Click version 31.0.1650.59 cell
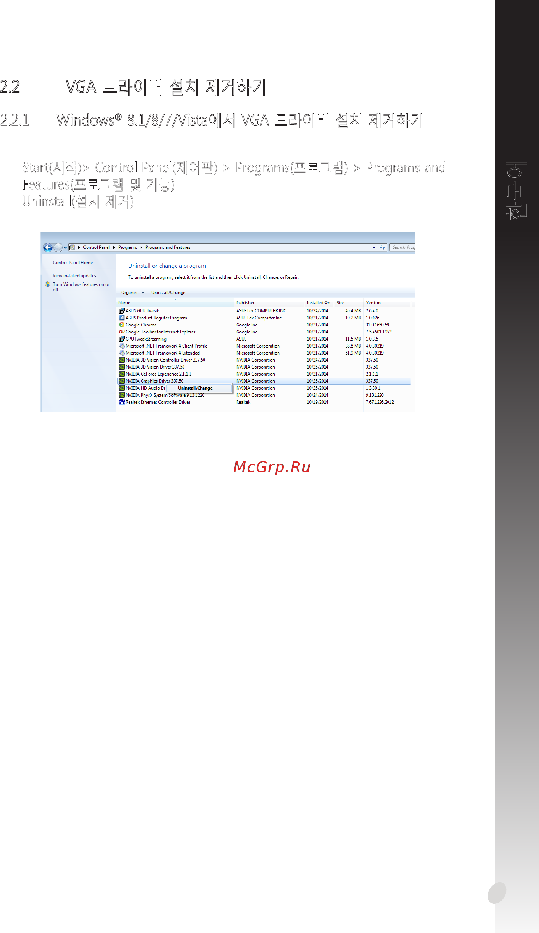Image resolution: width=539 pixels, height=933 pixels. point(378,325)
